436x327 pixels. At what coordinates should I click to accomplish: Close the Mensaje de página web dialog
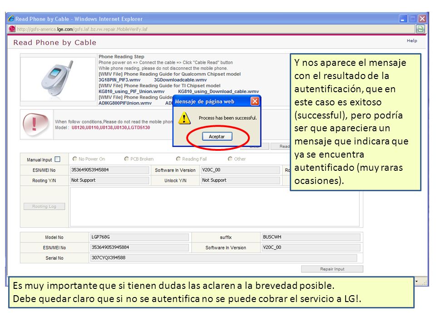point(255,101)
